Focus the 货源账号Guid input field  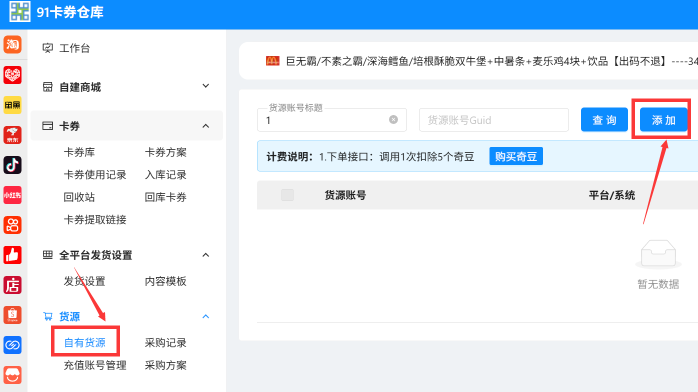(x=494, y=120)
